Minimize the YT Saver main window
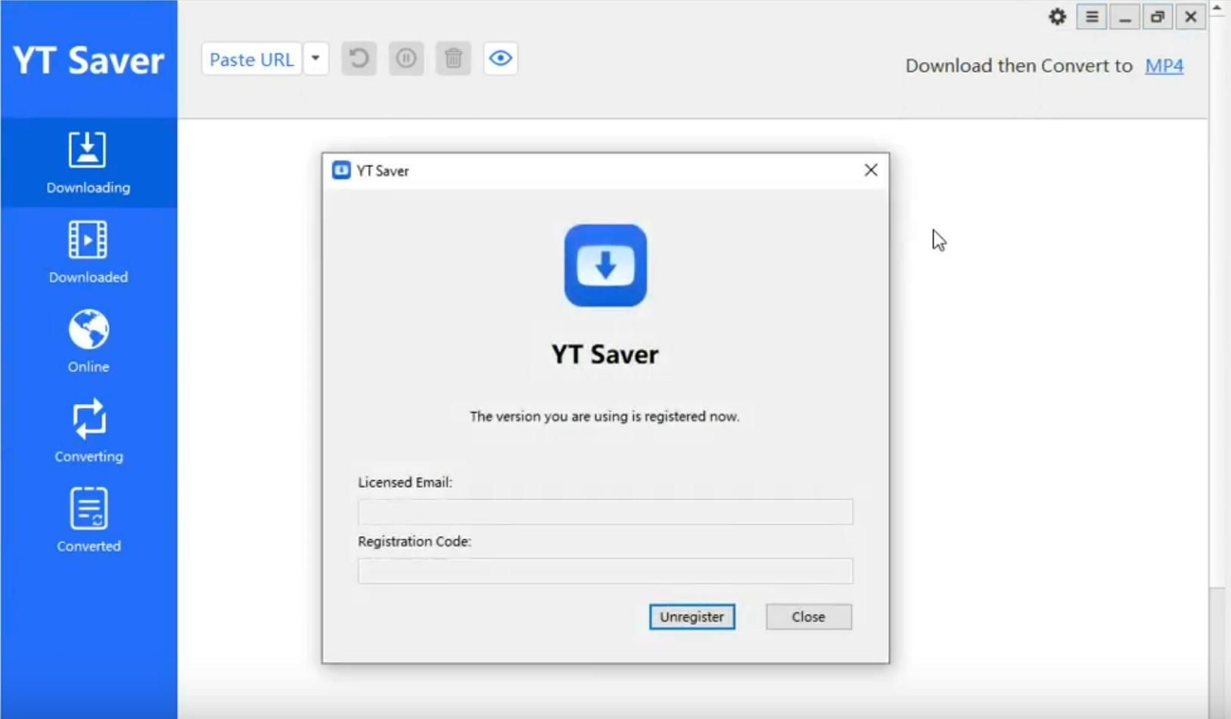This screenshot has width=1231, height=719. pos(1124,17)
